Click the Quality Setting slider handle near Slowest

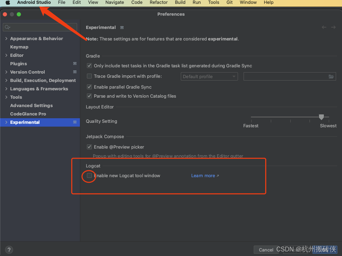tap(321, 117)
